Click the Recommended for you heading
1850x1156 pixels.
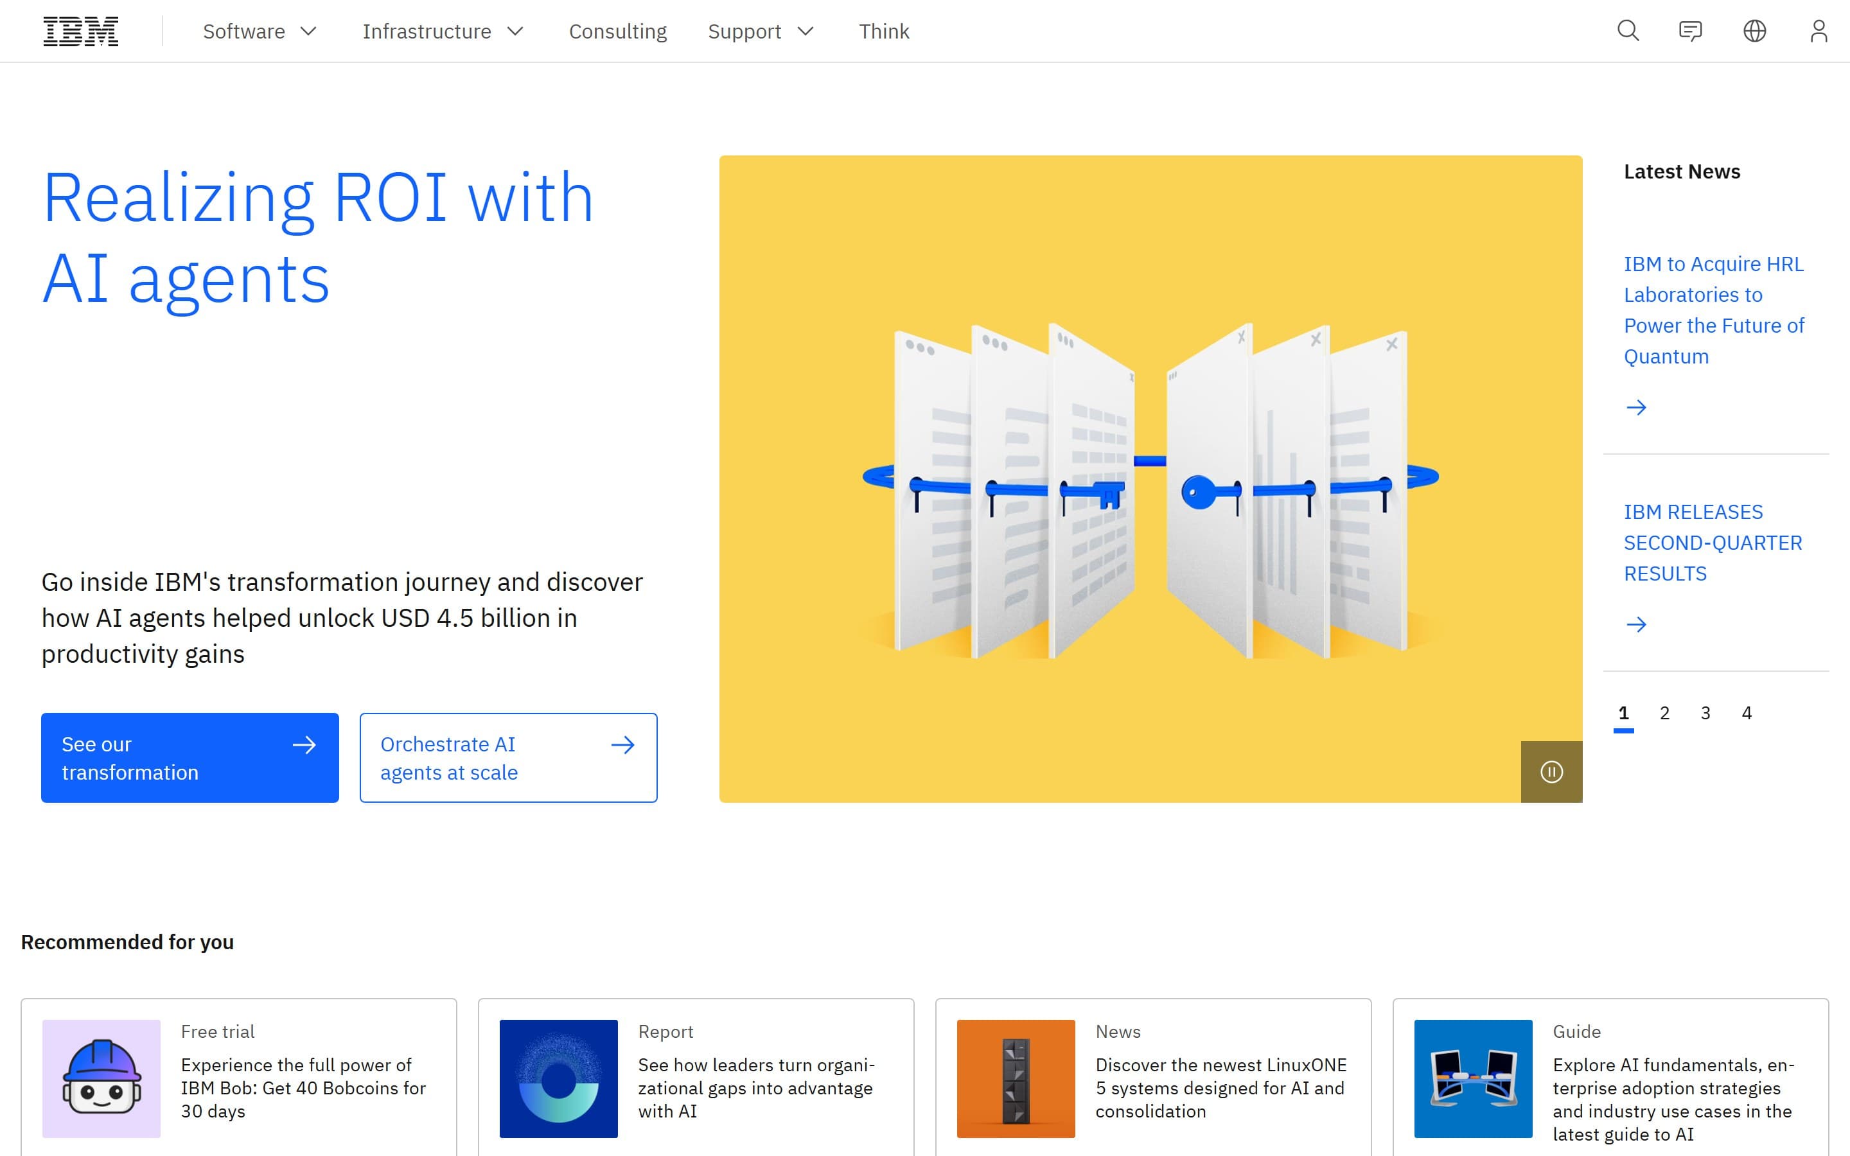[x=128, y=942]
